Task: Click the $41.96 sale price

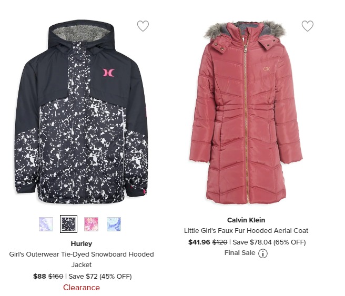Action: [x=199, y=242]
